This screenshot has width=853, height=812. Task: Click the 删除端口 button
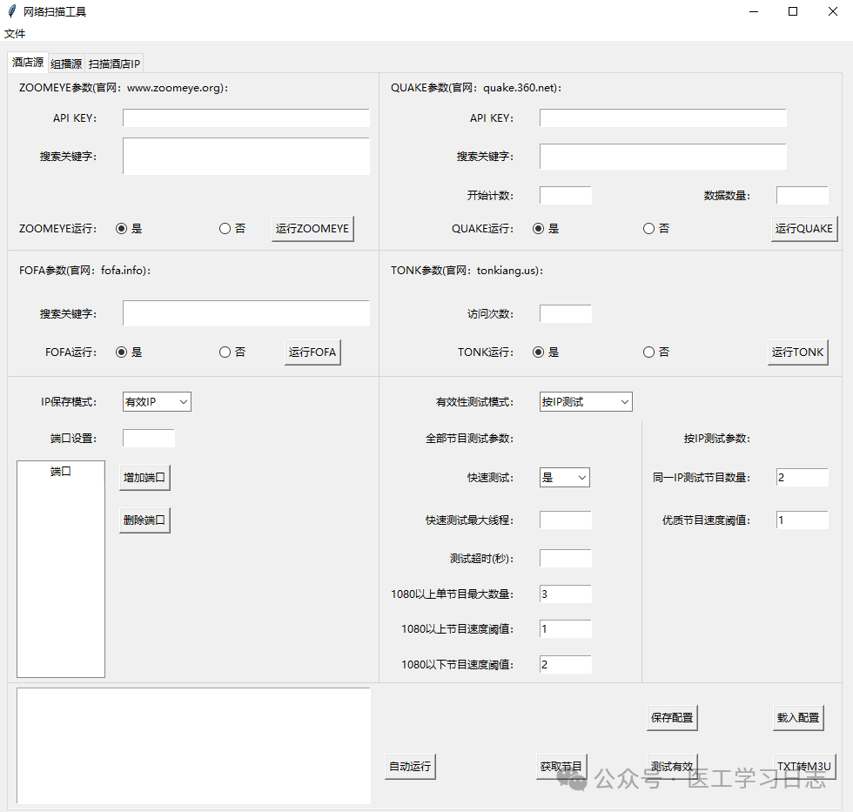pos(144,520)
